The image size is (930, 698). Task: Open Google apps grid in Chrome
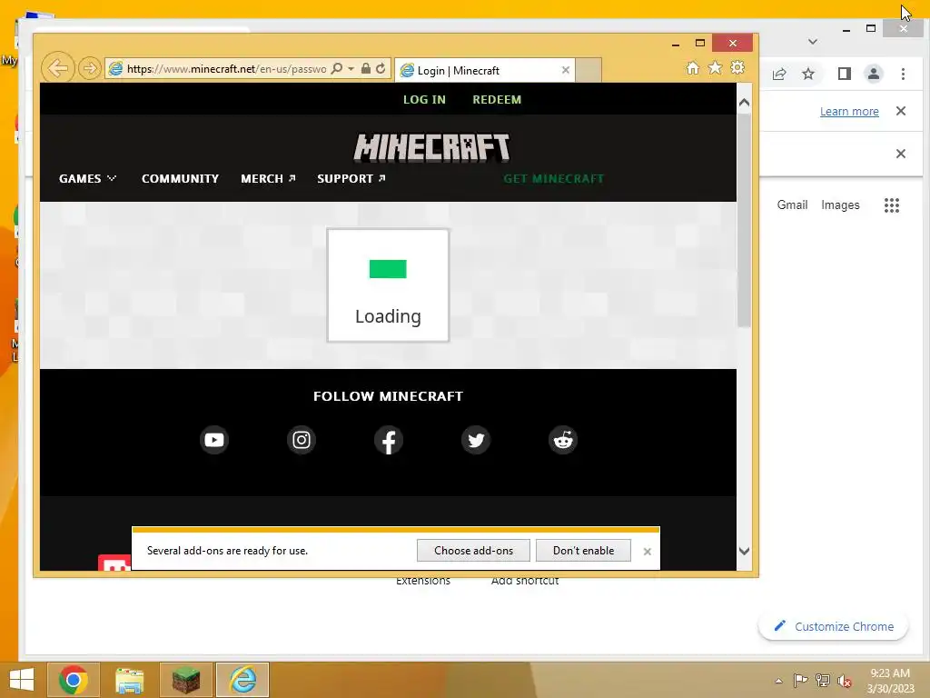(892, 205)
